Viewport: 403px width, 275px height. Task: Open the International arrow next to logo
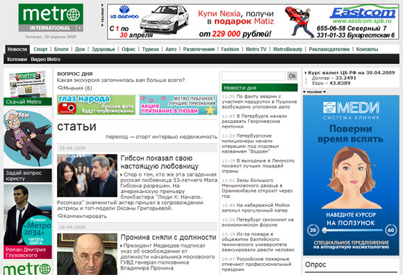click(x=80, y=28)
